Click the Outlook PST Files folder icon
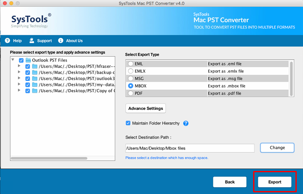The height and width of the screenshot is (194, 303). 28,60
